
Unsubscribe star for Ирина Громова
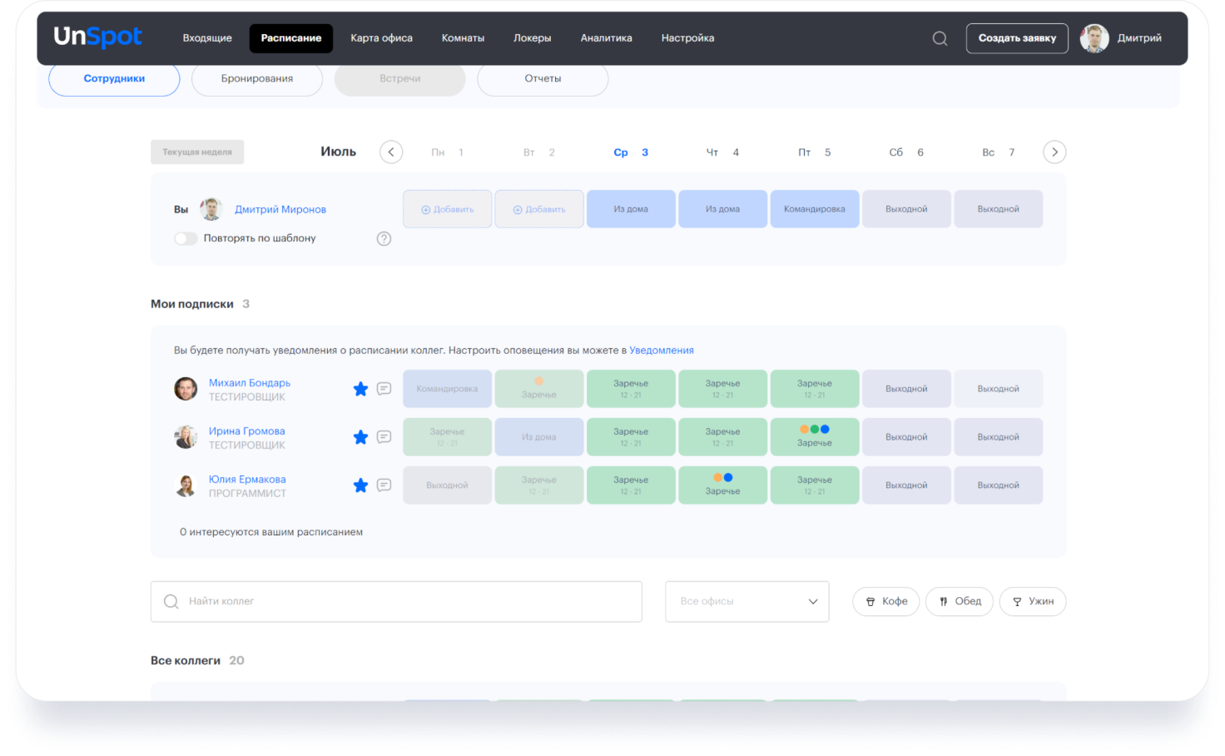[x=360, y=437]
